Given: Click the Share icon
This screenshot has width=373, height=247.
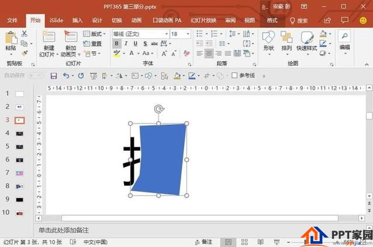Looking at the screenshot, I should pos(328,20).
